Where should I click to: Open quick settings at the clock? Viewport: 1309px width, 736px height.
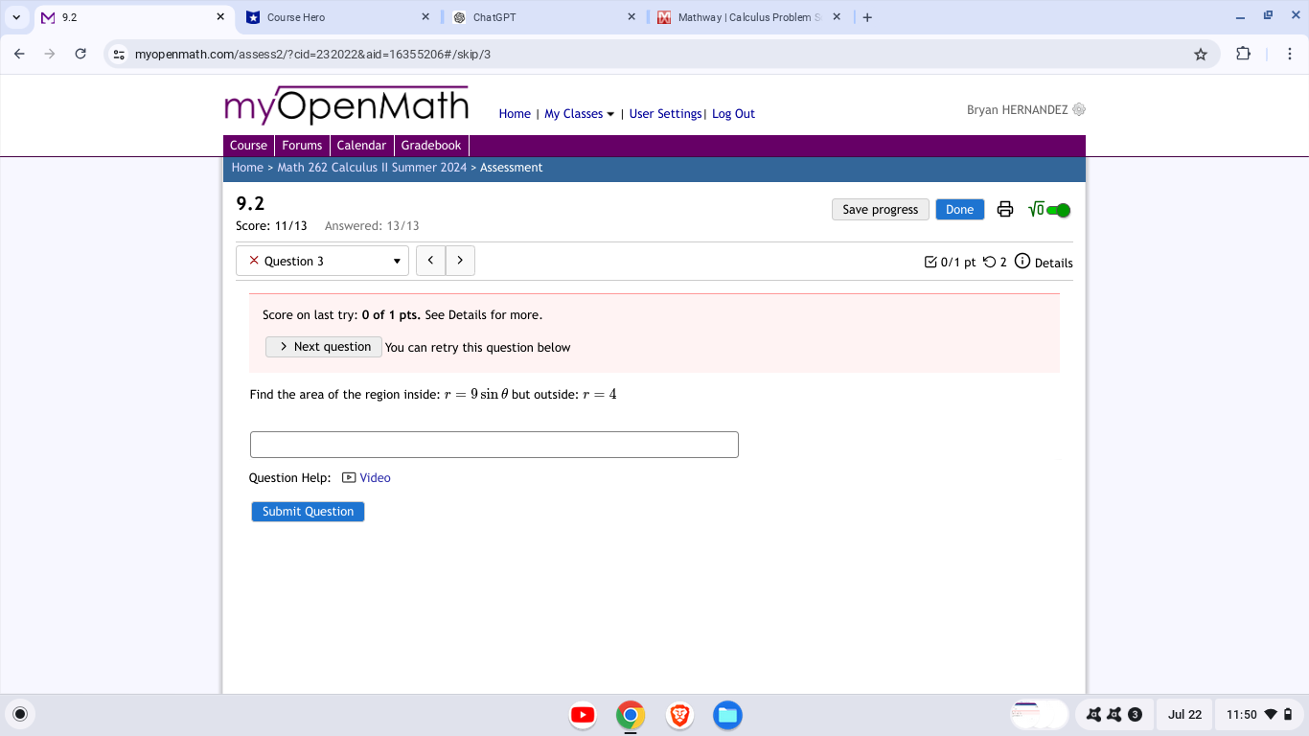coord(1260,714)
